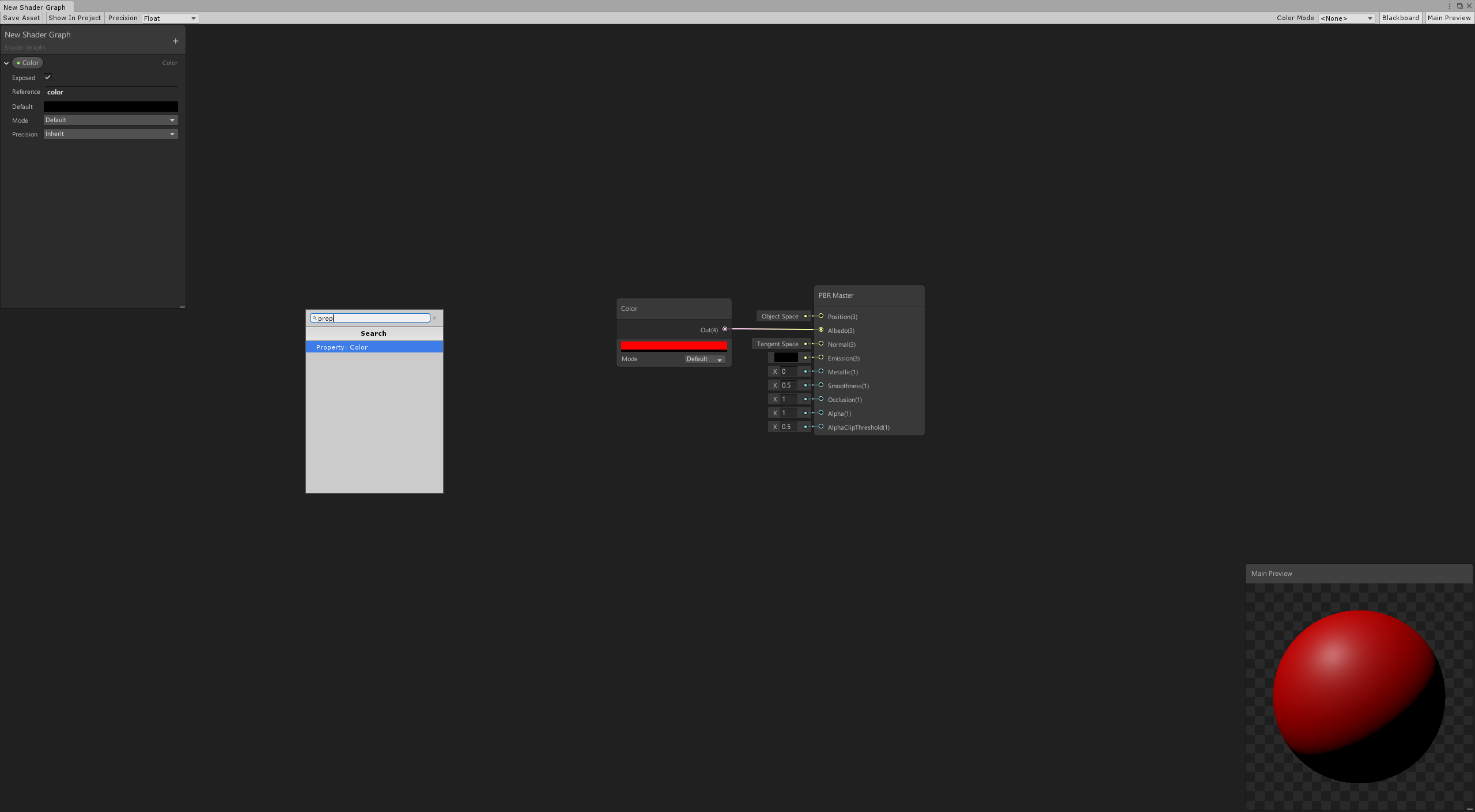Open the Precision Float dropdown in toolbar
The image size is (1475, 812).
(170, 18)
